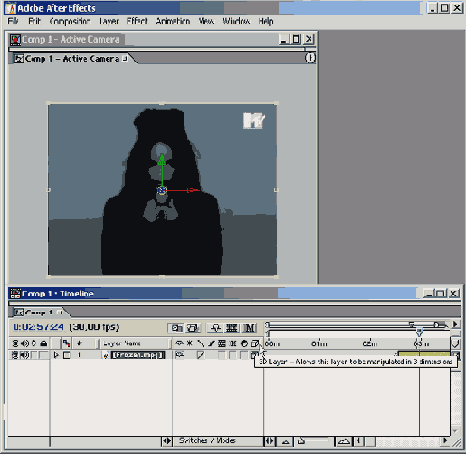Open the Window menu

point(236,22)
